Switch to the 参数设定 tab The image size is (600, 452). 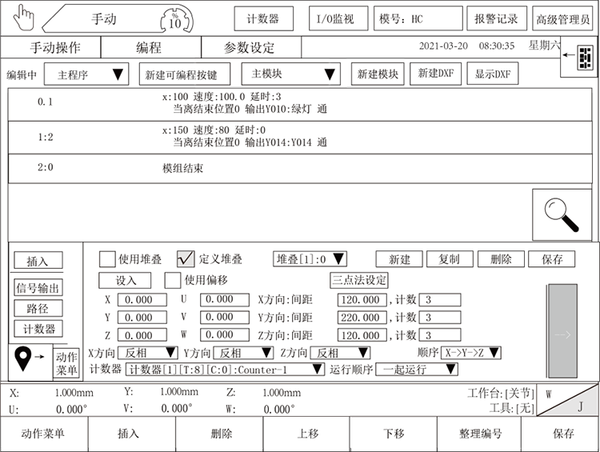point(249,47)
